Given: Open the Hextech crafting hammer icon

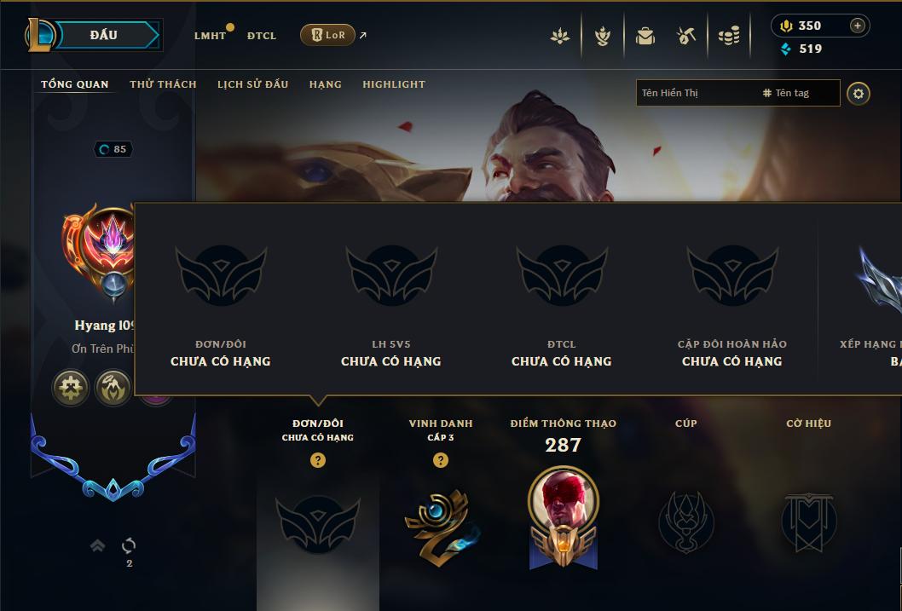Looking at the screenshot, I should point(685,36).
